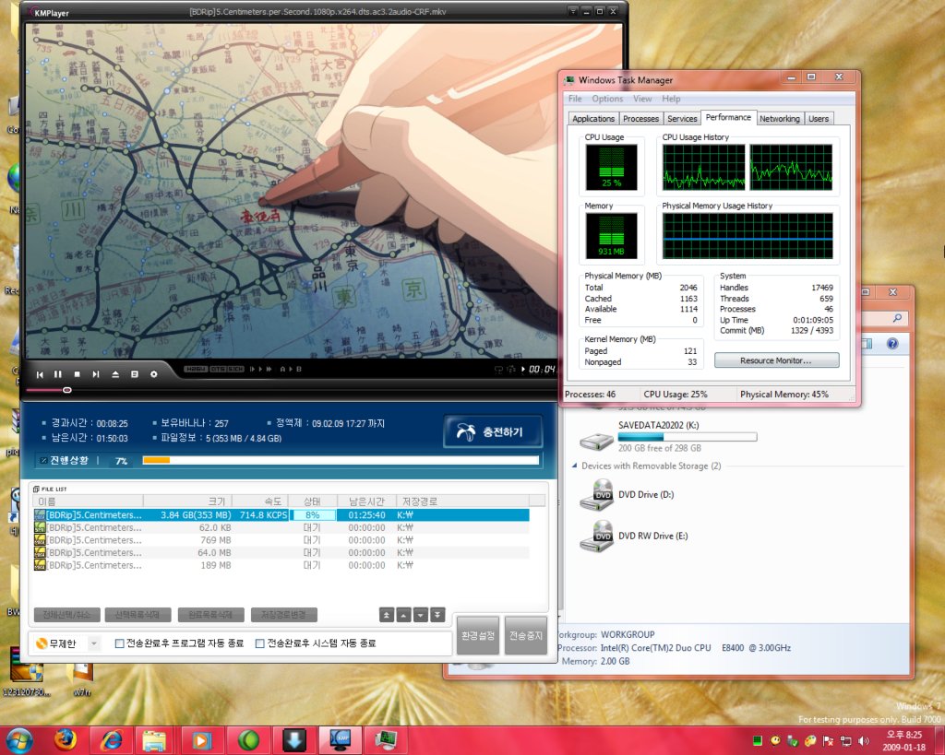Viewport: 945px width, 755px height.
Task: Click the 크기 column header
Action: click(187, 501)
